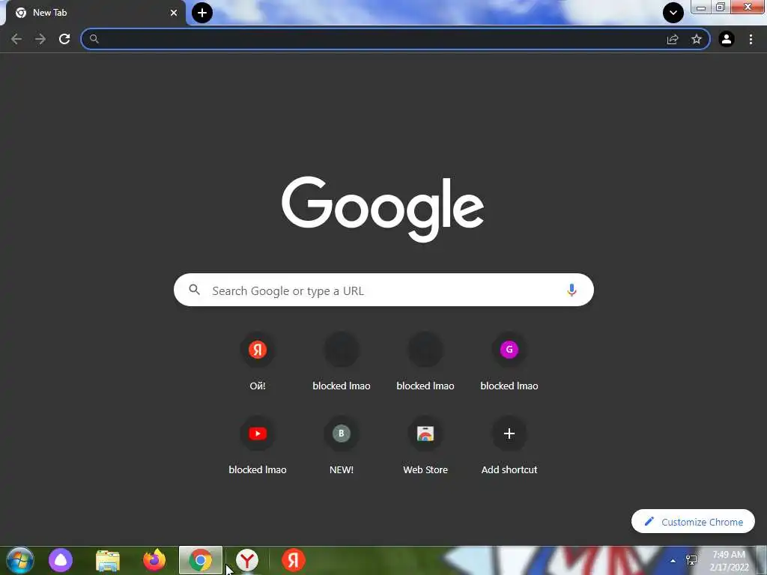Screen dimensions: 767x575
Task: Click the network icon in system tray
Action: coord(691,560)
